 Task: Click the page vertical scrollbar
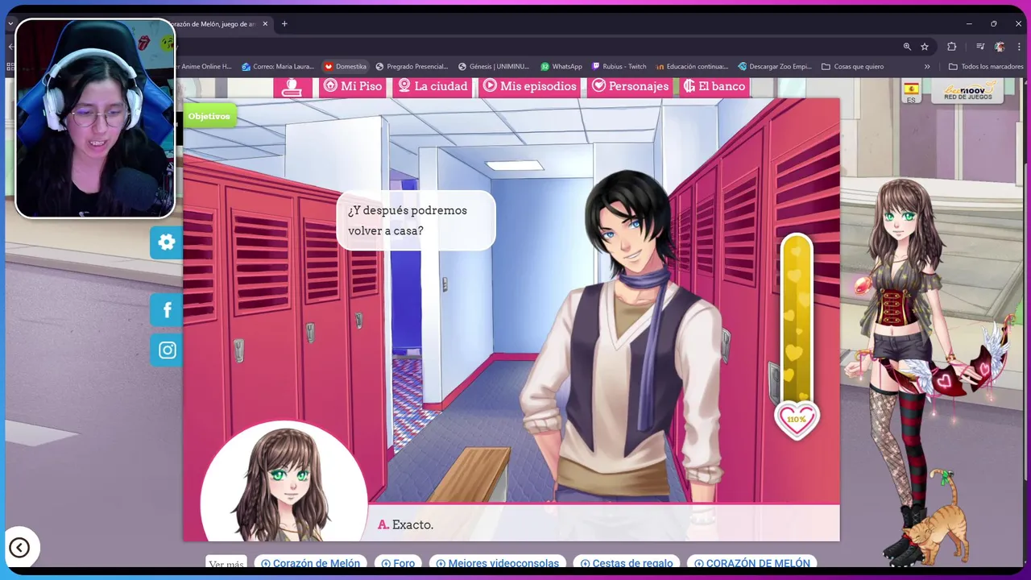[1027, 322]
